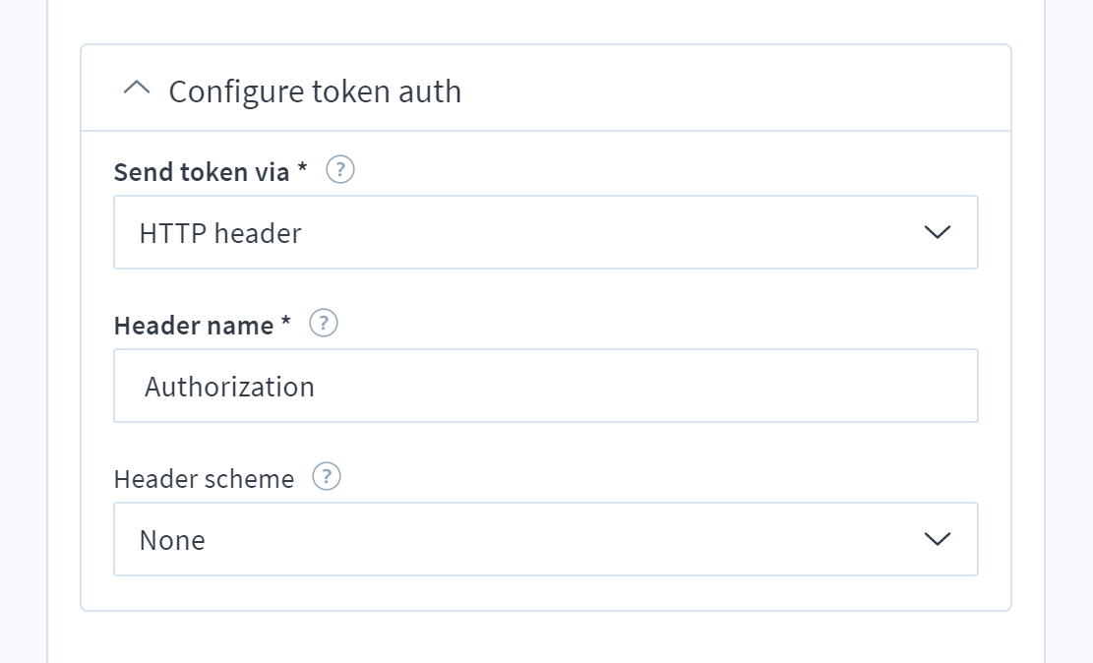
Task: Click blank header bar right of the title
Action: click(x=732, y=89)
